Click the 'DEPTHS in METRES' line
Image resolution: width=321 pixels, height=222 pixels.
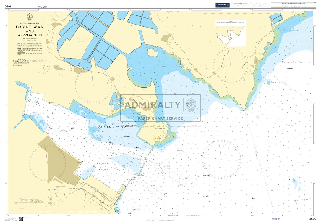click(30, 38)
